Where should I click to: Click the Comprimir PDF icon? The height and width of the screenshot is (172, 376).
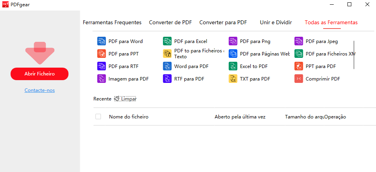point(299,79)
